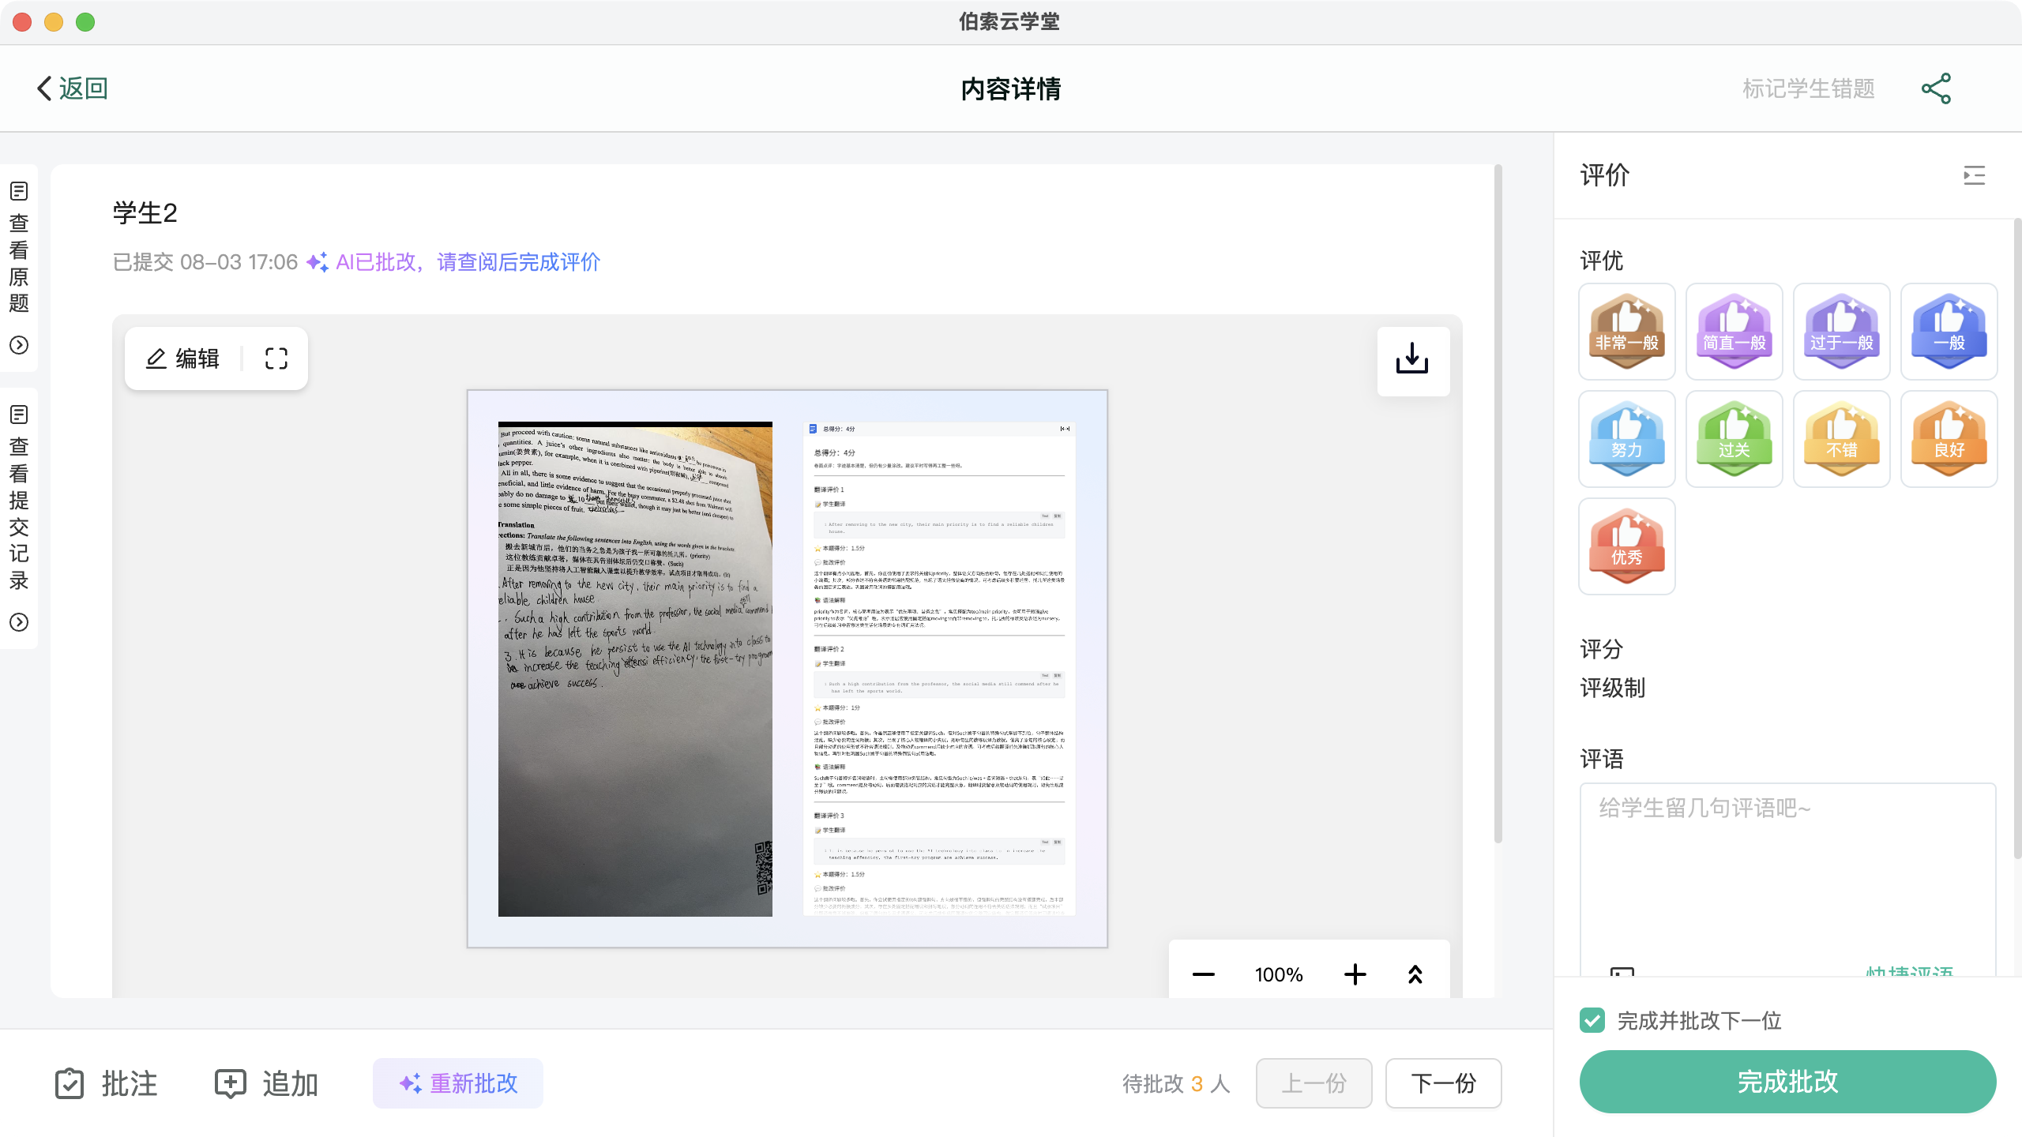Select the 努力 rating badge

coord(1626,439)
